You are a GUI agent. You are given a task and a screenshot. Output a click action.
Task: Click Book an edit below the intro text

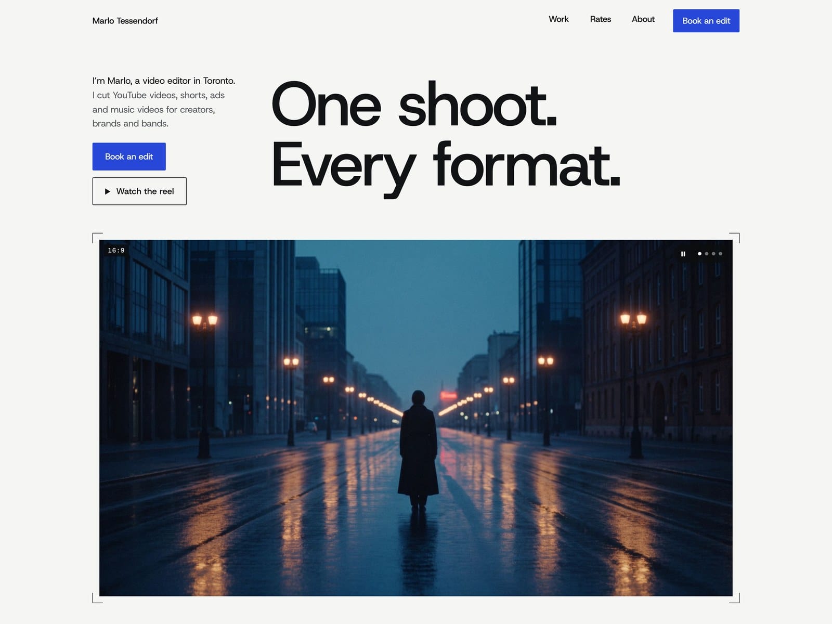129,157
